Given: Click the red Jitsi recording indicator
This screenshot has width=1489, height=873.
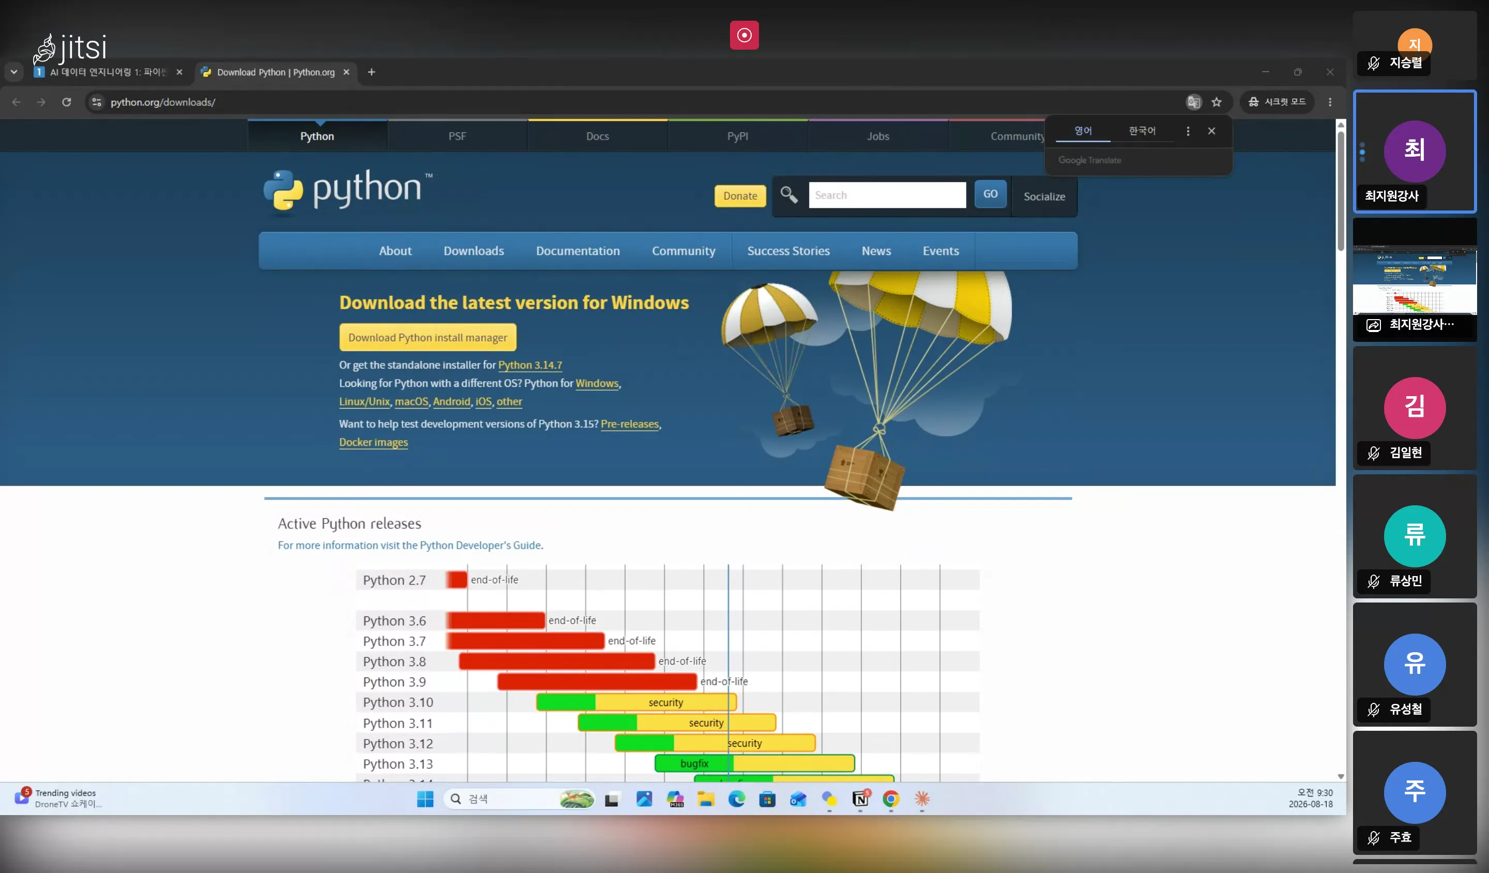Looking at the screenshot, I should 744,36.
